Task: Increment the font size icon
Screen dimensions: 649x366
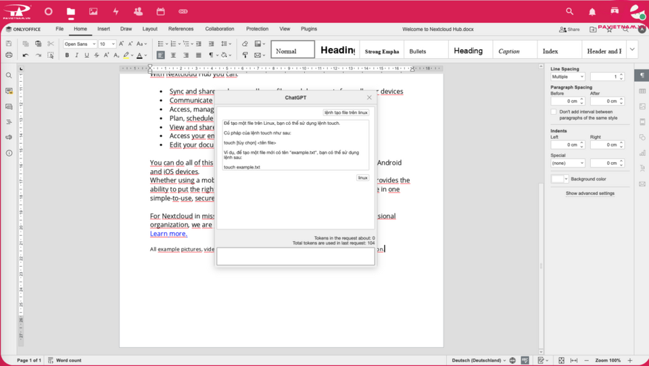Action: [x=121, y=44]
